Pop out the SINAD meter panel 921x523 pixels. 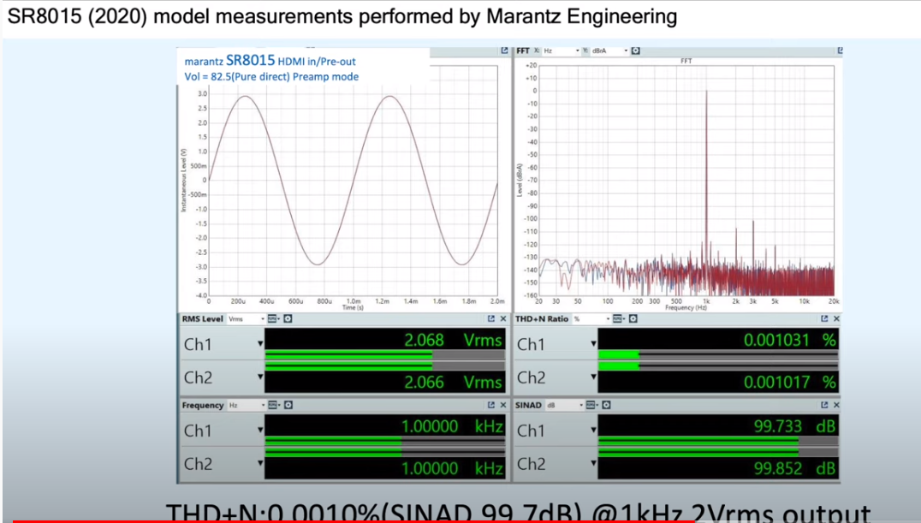[824, 406]
